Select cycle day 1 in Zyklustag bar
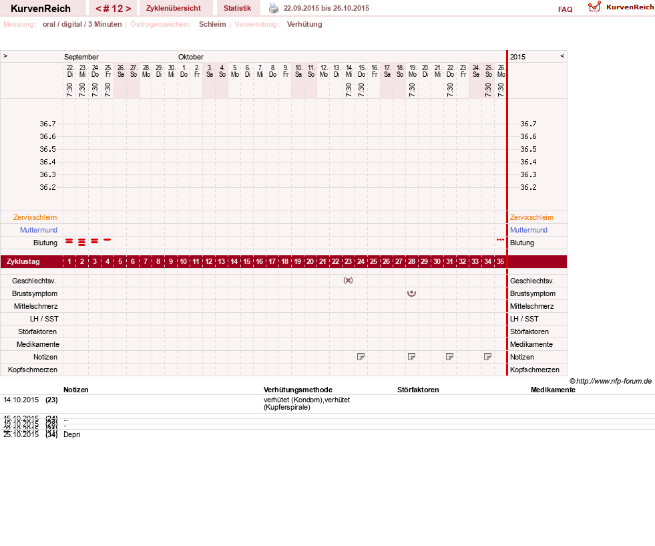The height and width of the screenshot is (546, 655). click(69, 261)
